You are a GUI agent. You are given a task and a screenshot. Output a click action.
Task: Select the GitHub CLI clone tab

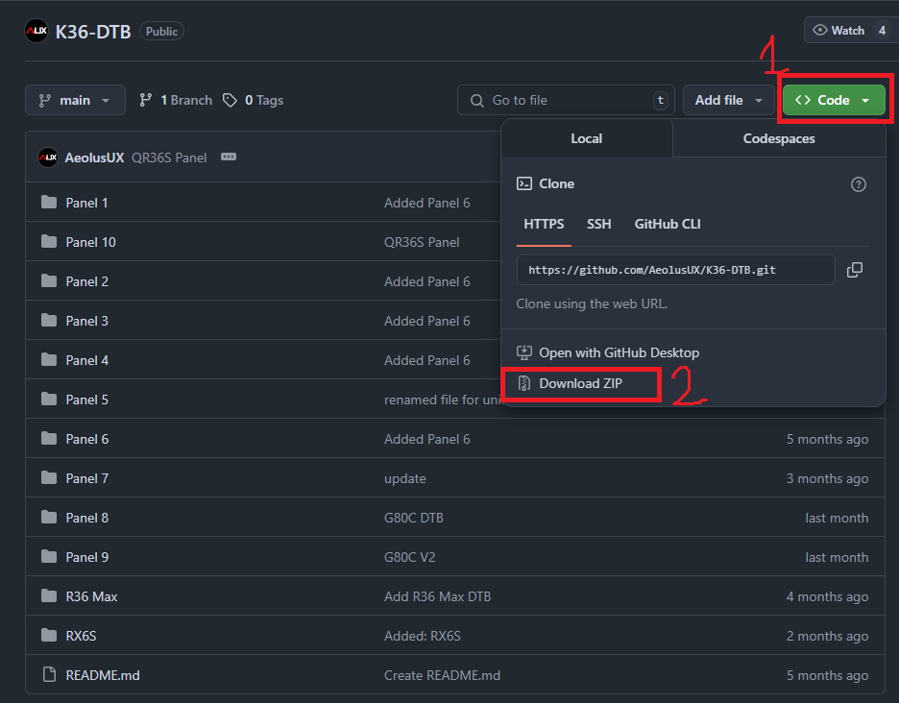(668, 224)
